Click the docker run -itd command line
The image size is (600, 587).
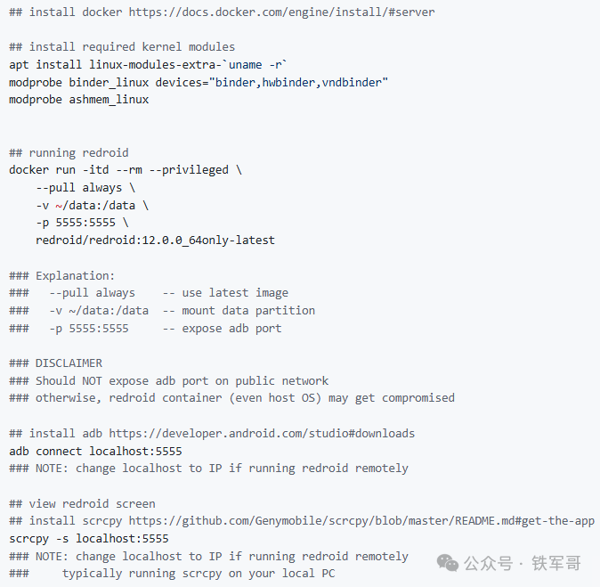[x=125, y=170]
